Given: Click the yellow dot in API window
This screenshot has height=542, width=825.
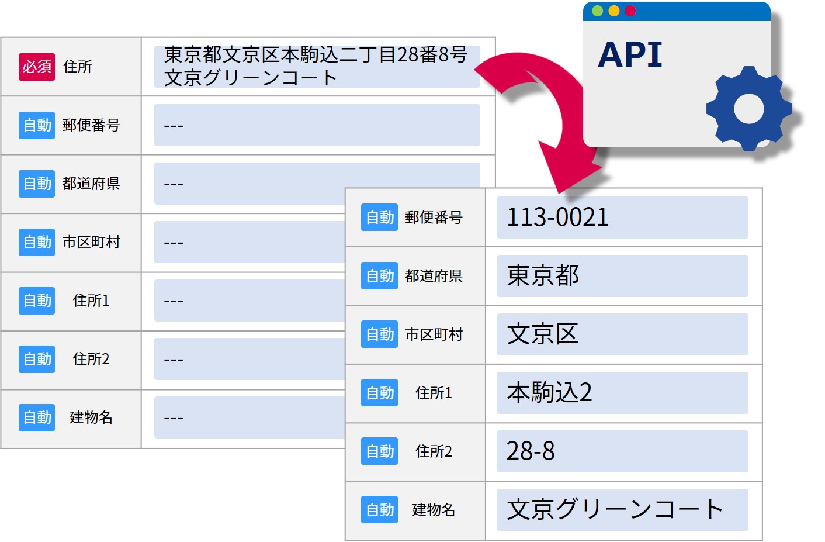Looking at the screenshot, I should coord(613,11).
